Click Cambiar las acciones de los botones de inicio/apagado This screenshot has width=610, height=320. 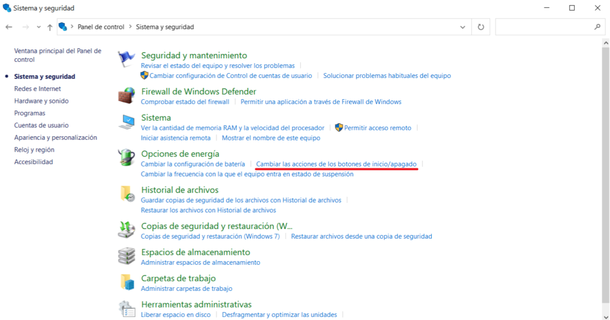[336, 164]
